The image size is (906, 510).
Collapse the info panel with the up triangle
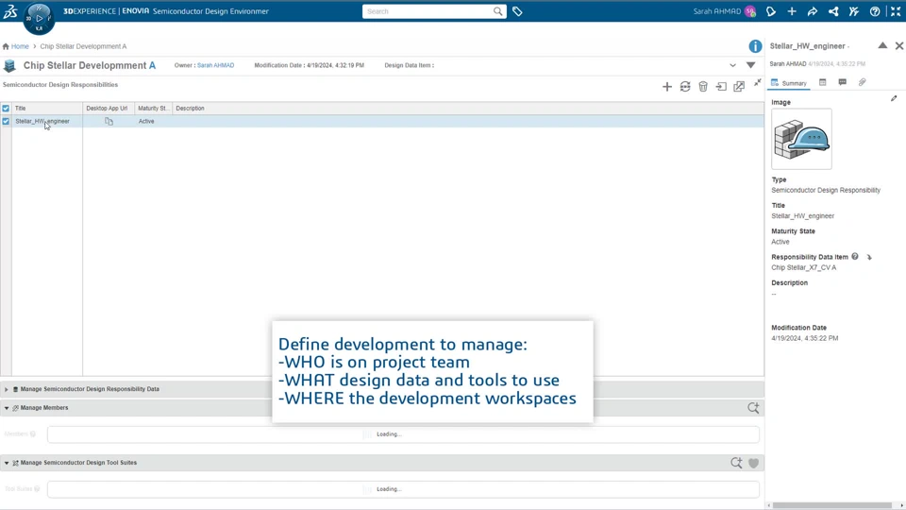pyautogui.click(x=883, y=45)
